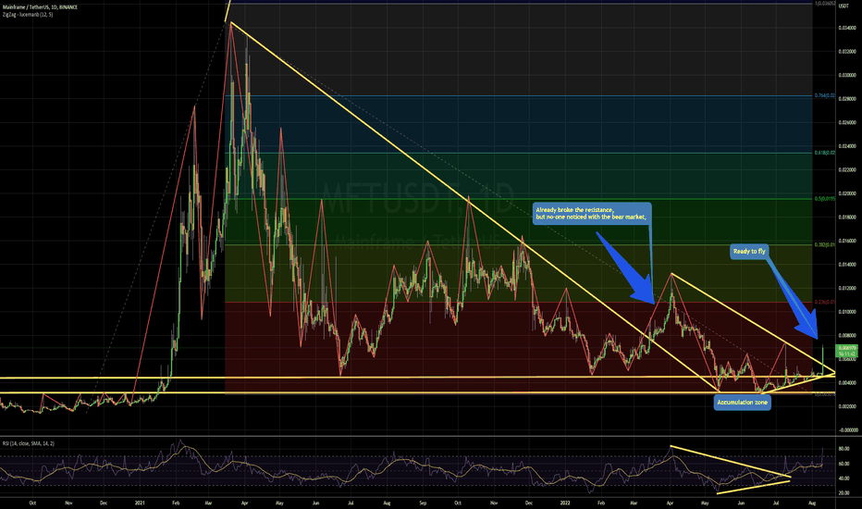Click the 0.002000 price axis label
This screenshot has width=862, height=509.
pos(847,406)
